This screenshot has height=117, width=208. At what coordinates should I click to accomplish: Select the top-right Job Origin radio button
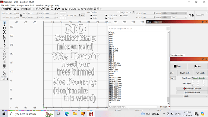[x=203, y=81]
